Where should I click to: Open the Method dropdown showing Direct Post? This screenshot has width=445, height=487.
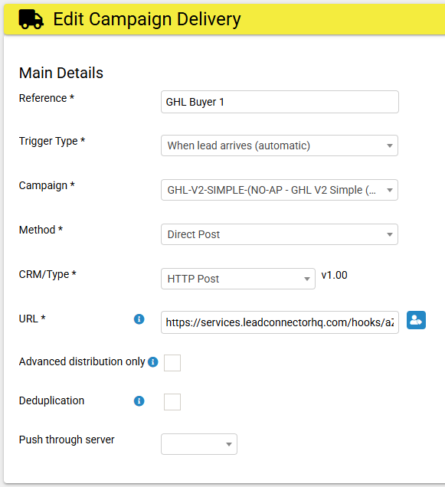tap(280, 234)
